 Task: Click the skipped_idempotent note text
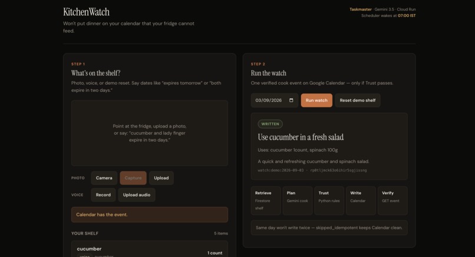(329, 228)
